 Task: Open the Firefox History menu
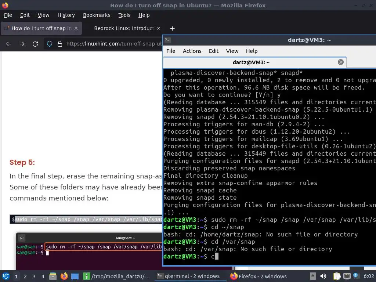point(66,15)
